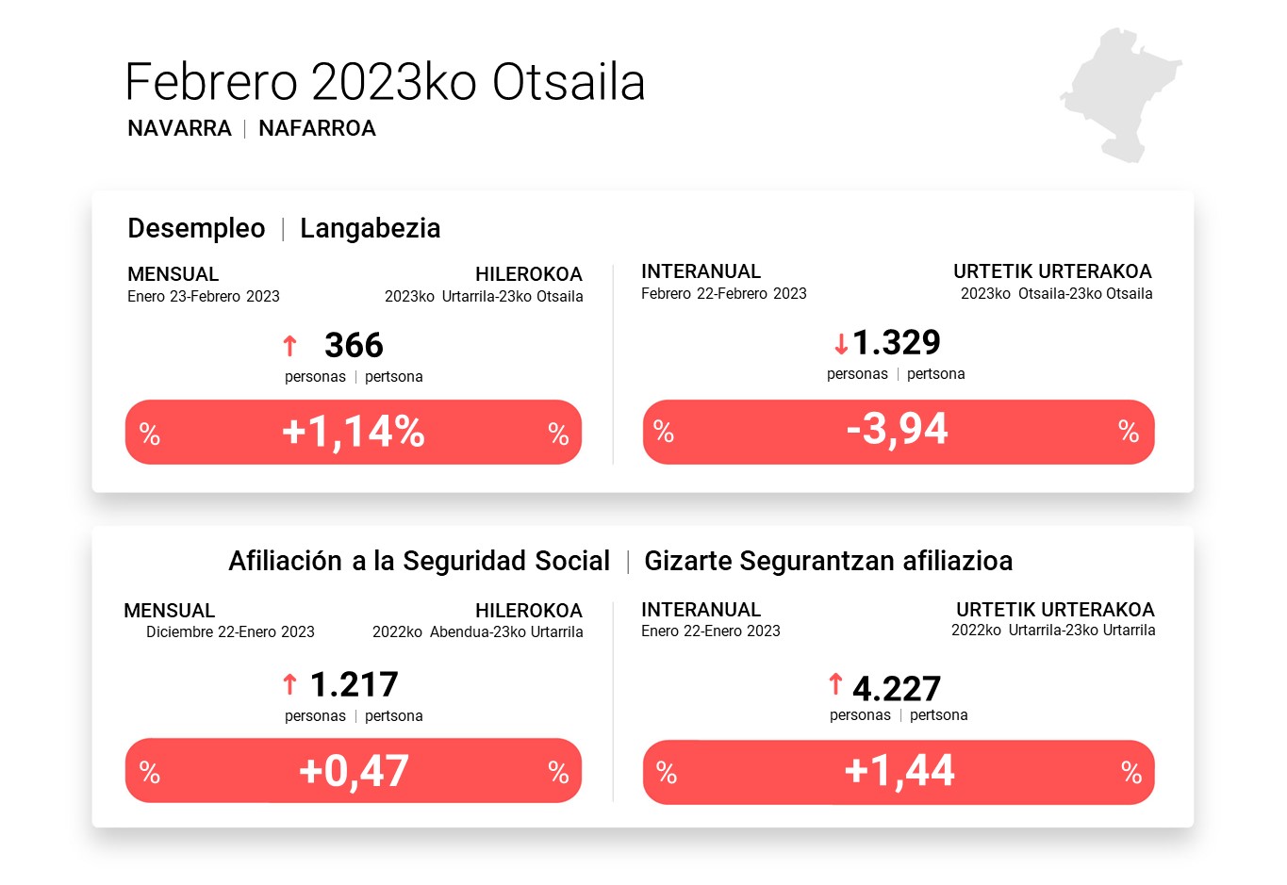Click the left percent symbol in the +0,47 bar
This screenshot has height=885, width=1287.
[150, 773]
